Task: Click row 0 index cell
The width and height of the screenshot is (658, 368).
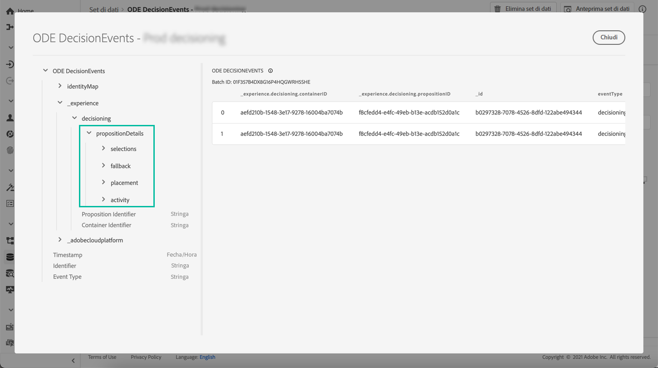Action: pyautogui.click(x=222, y=113)
